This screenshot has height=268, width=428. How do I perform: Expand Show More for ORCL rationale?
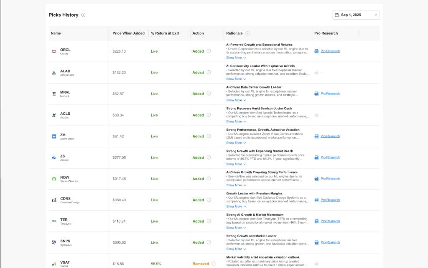[236, 58]
